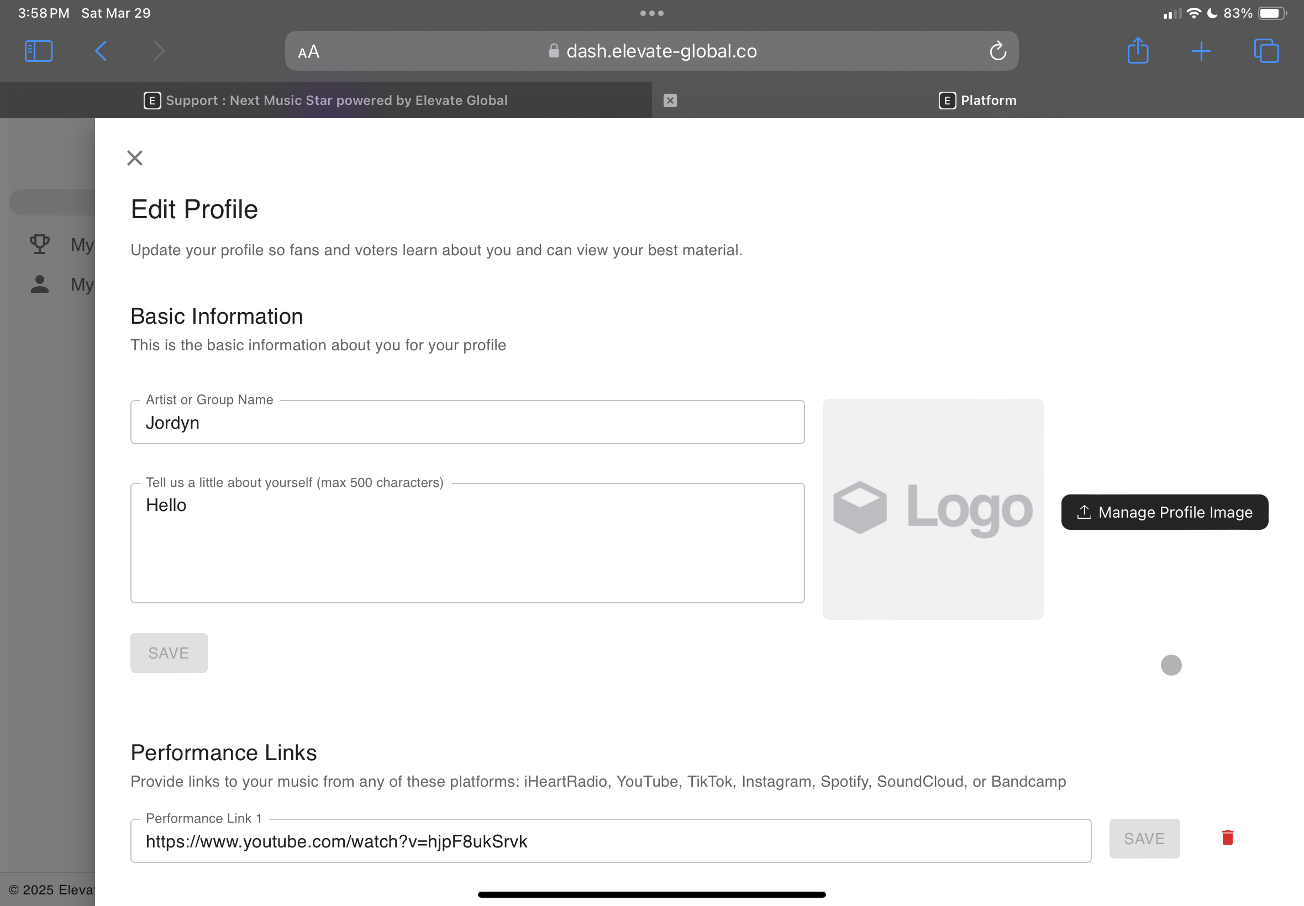Click the Performance Link 1 URL field
The image size is (1304, 906).
point(610,841)
